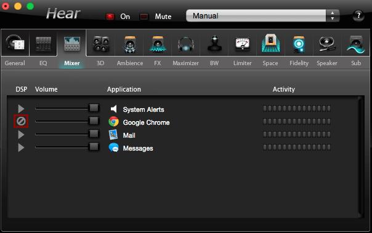372x233 pixels.
Task: Open the Limiter meter icon
Action: coord(243,44)
